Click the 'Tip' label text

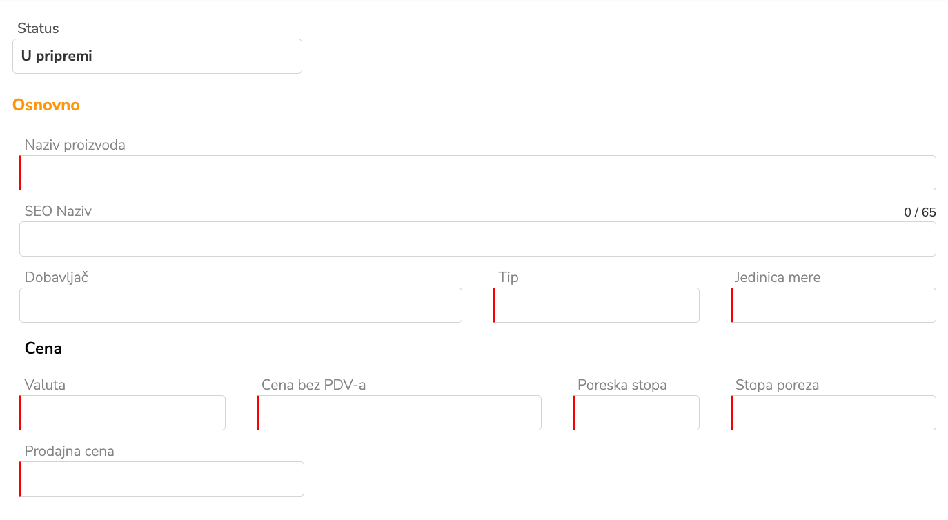click(508, 277)
